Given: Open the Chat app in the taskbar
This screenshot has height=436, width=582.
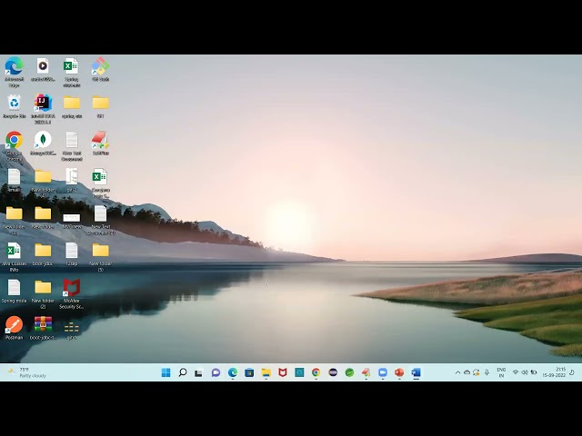Looking at the screenshot, I should tap(216, 372).
